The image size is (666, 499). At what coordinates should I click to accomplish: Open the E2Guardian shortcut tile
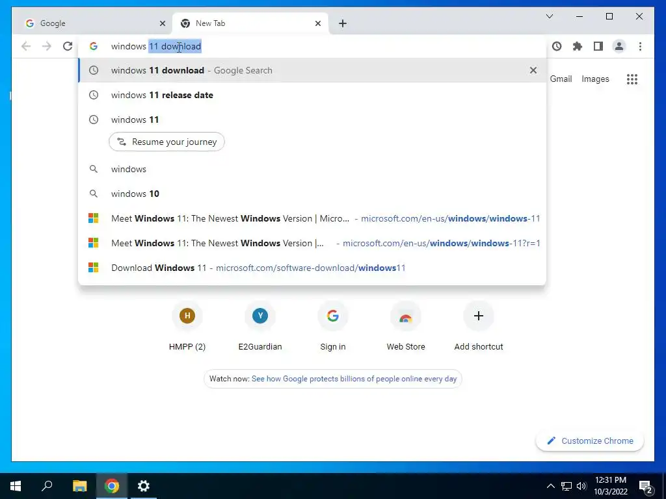260,326
